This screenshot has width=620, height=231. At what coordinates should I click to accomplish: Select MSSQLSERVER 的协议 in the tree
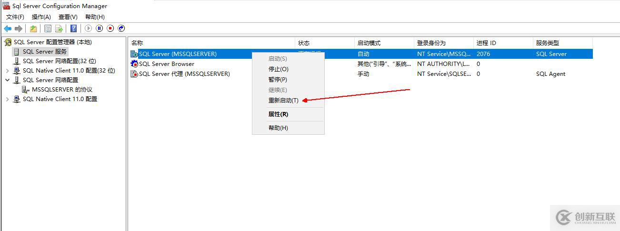click(x=62, y=90)
